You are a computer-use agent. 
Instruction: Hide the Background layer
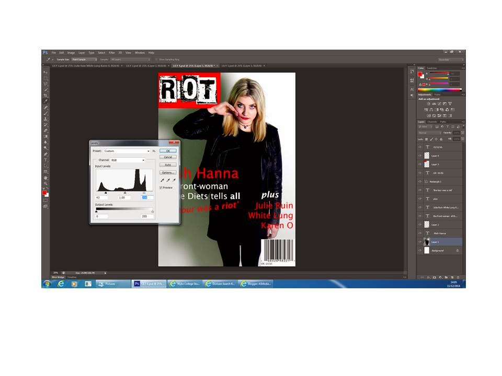click(x=420, y=250)
